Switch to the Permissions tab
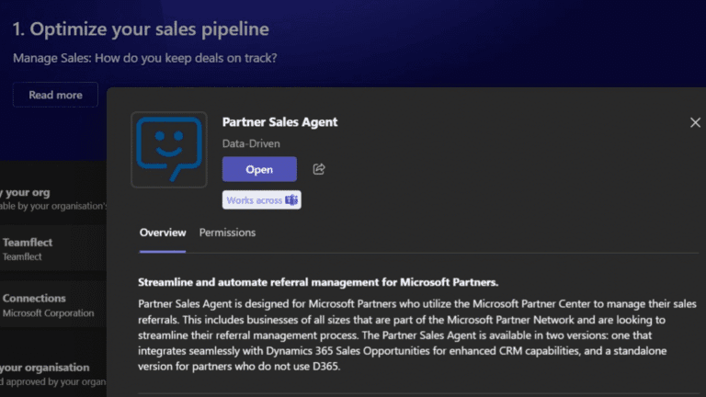706x397 pixels. click(x=227, y=233)
